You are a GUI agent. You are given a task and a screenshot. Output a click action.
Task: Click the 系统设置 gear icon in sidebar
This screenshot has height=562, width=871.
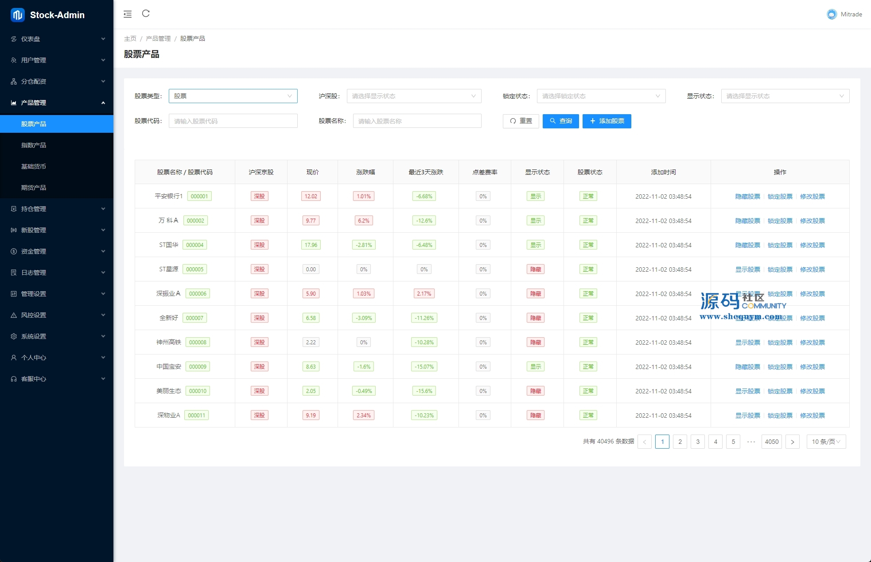tap(14, 336)
